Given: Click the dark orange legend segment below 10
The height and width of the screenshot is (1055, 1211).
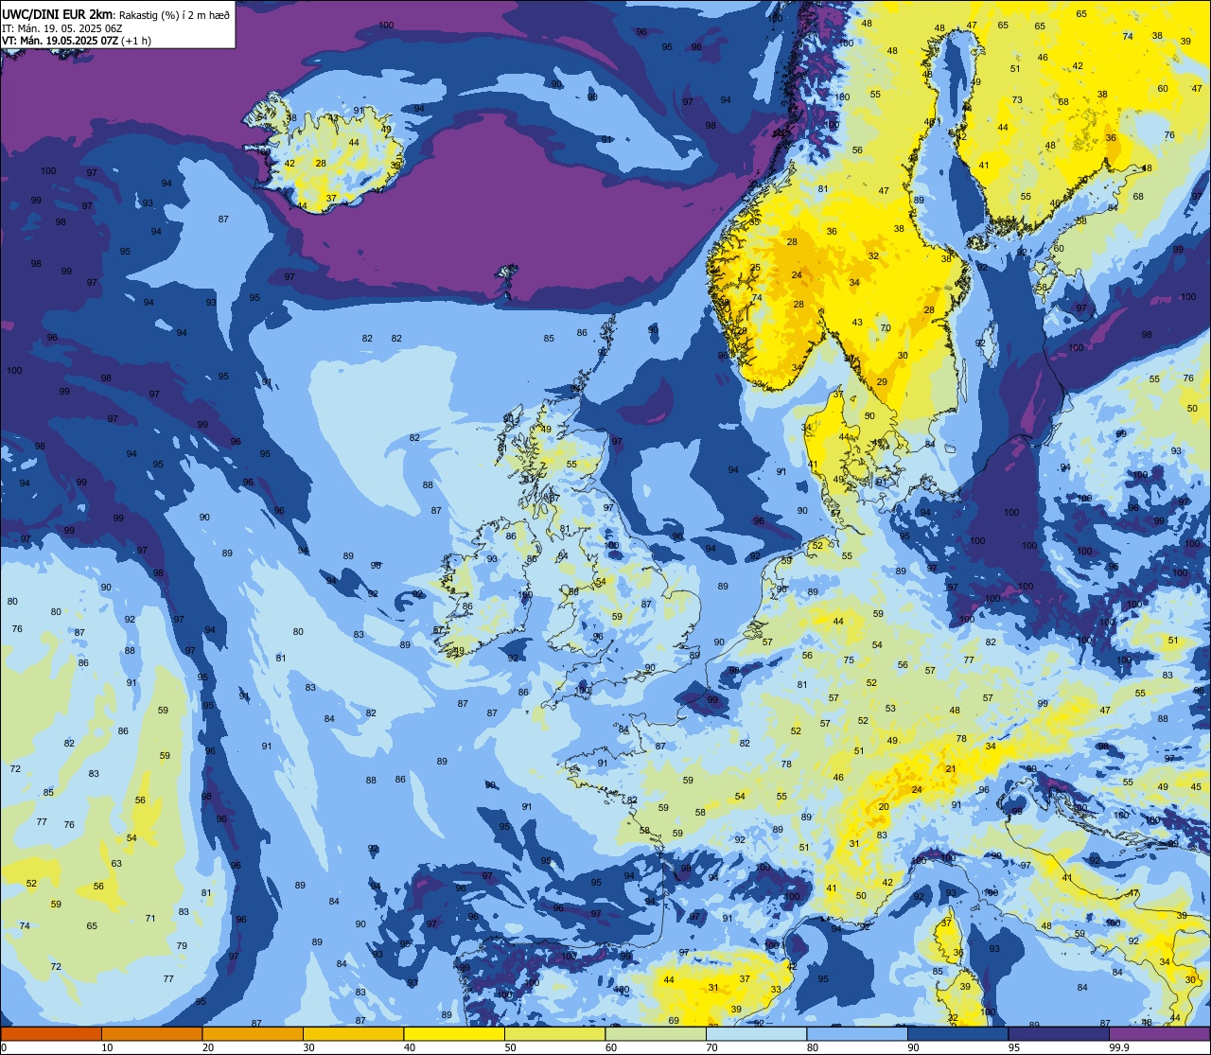Looking at the screenshot, I should point(51,1034).
